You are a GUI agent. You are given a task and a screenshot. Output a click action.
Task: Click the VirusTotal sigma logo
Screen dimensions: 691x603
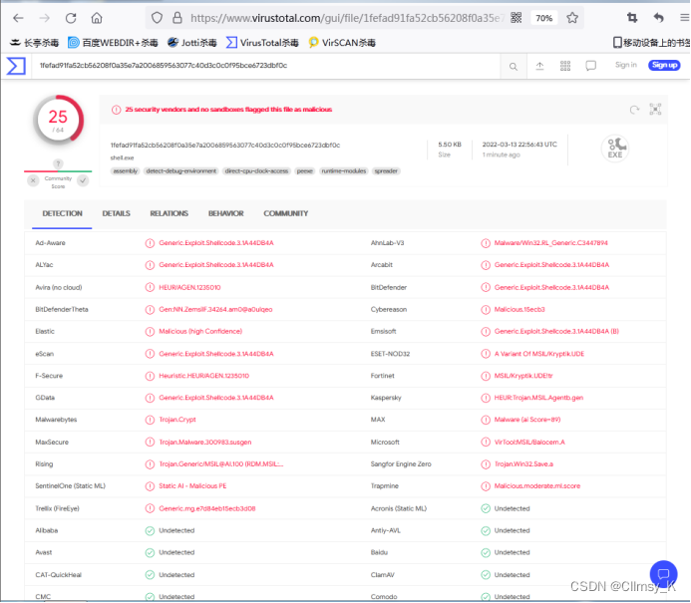tap(16, 66)
